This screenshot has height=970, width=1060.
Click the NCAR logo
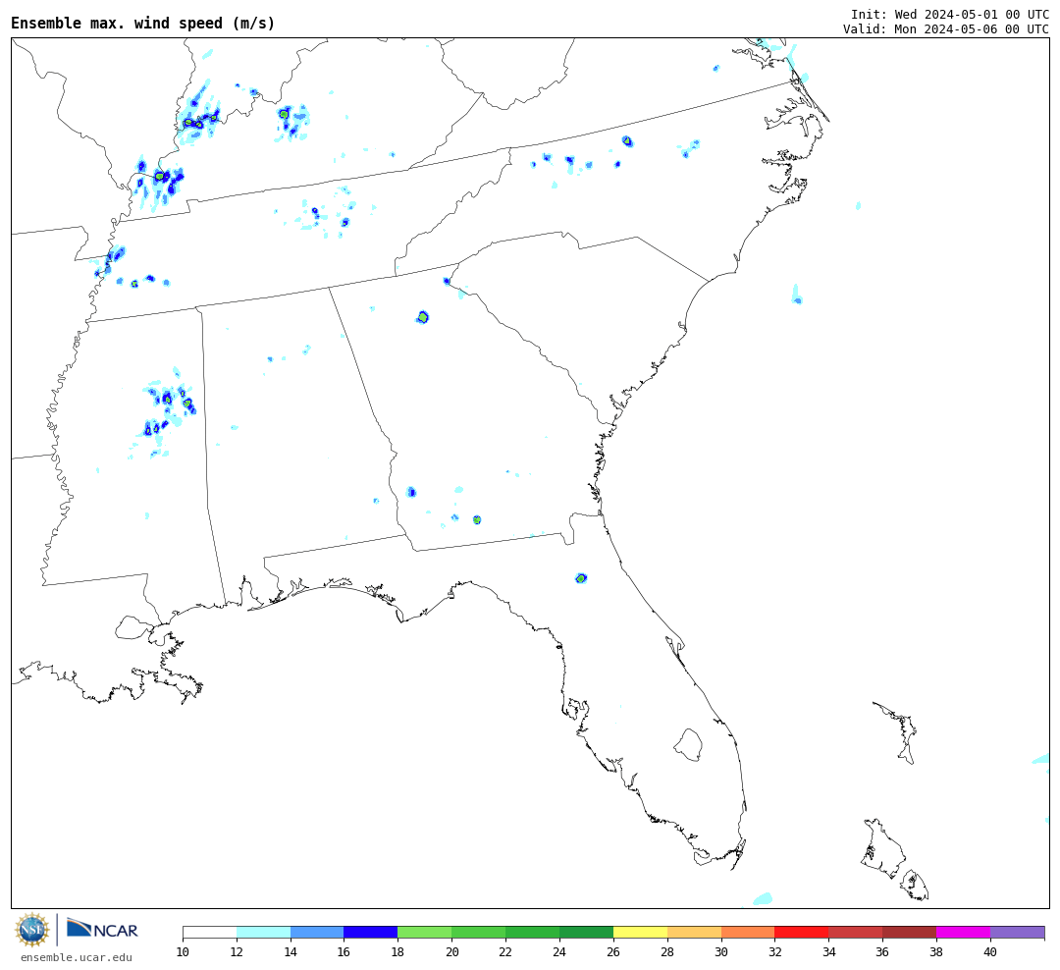click(x=102, y=929)
